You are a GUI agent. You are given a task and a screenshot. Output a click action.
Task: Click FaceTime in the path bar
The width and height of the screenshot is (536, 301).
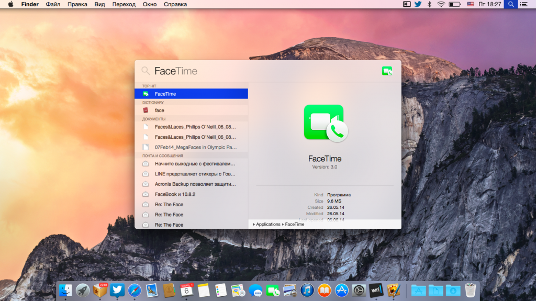[295, 225]
